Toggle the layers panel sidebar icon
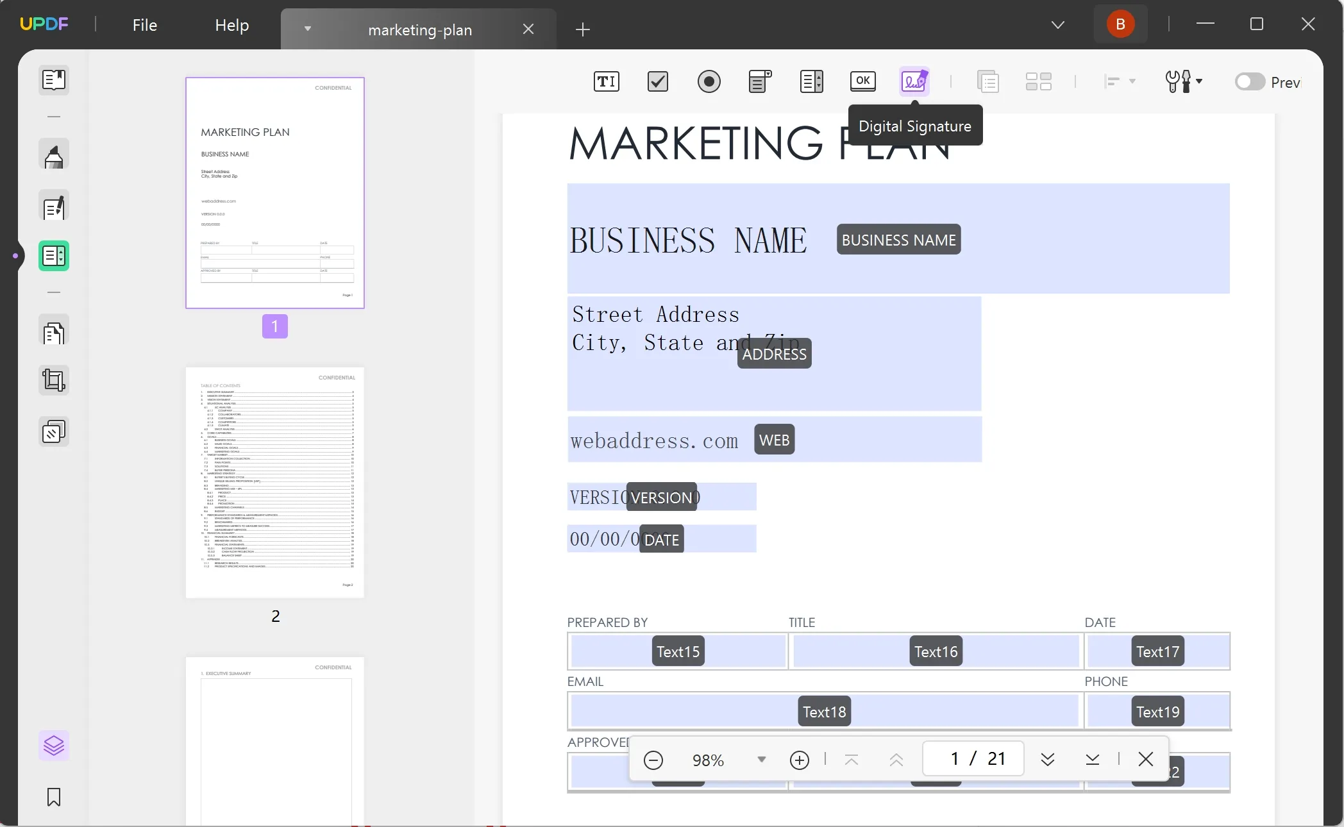Image resolution: width=1344 pixels, height=827 pixels. pyautogui.click(x=54, y=746)
